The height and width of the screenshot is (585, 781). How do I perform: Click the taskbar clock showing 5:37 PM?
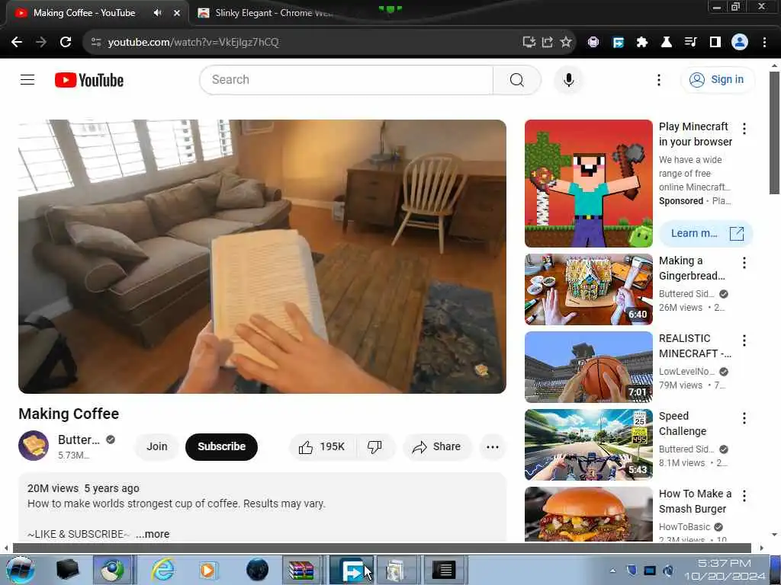[x=725, y=570]
